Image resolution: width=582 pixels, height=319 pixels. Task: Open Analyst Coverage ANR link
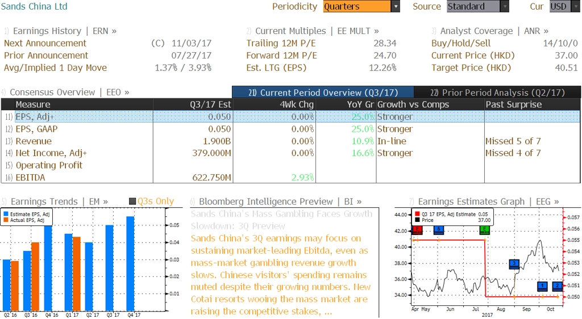494,31
